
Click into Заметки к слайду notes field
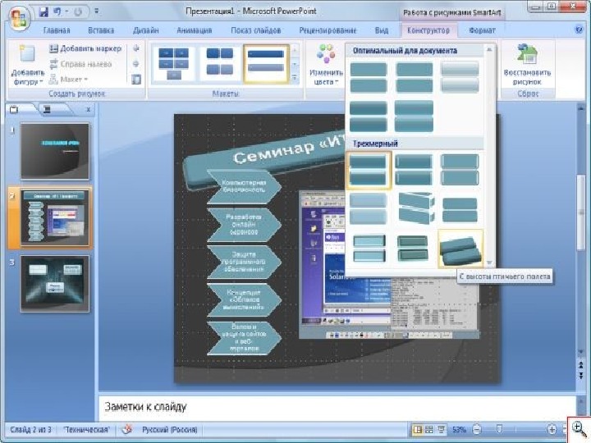point(337,407)
